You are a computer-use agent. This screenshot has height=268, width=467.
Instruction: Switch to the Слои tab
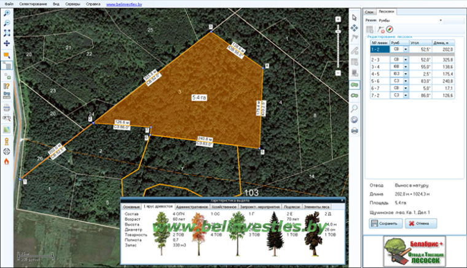pos(369,12)
